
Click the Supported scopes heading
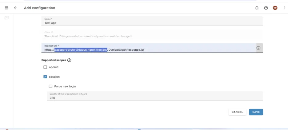[x=54, y=60]
